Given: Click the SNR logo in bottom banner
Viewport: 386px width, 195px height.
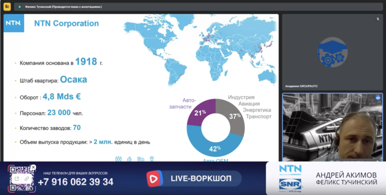Looking at the screenshot, I should [290, 184].
